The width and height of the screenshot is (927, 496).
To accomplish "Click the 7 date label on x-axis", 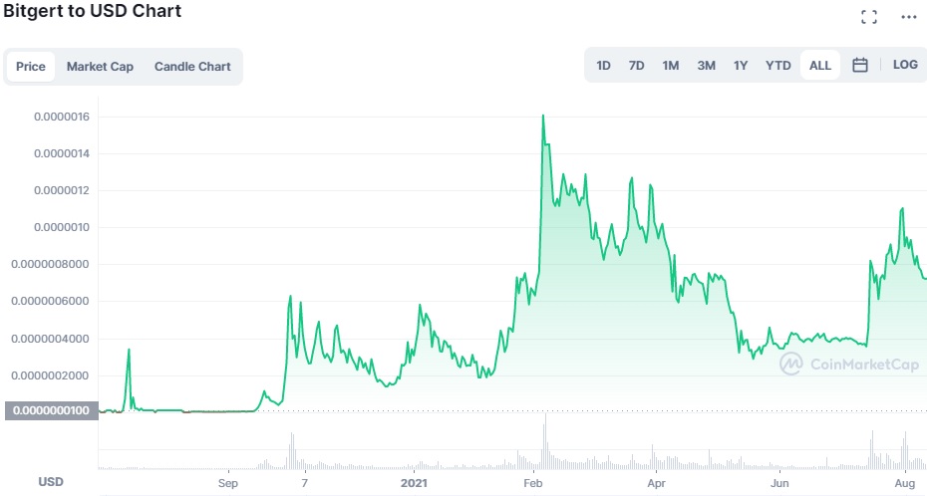I will (304, 483).
